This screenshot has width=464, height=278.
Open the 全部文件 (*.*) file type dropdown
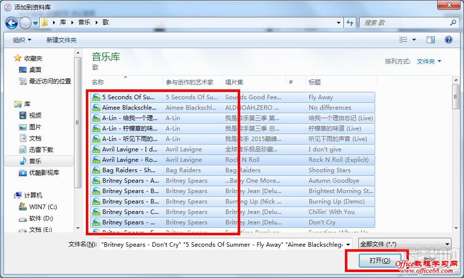[404, 244]
